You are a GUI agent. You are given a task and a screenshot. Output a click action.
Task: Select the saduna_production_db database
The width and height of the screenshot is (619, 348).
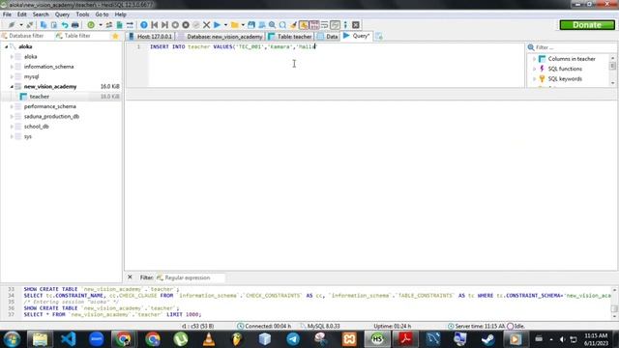coord(51,116)
